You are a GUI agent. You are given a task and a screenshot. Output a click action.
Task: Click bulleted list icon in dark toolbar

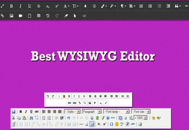pyautogui.click(x=150, y=6)
